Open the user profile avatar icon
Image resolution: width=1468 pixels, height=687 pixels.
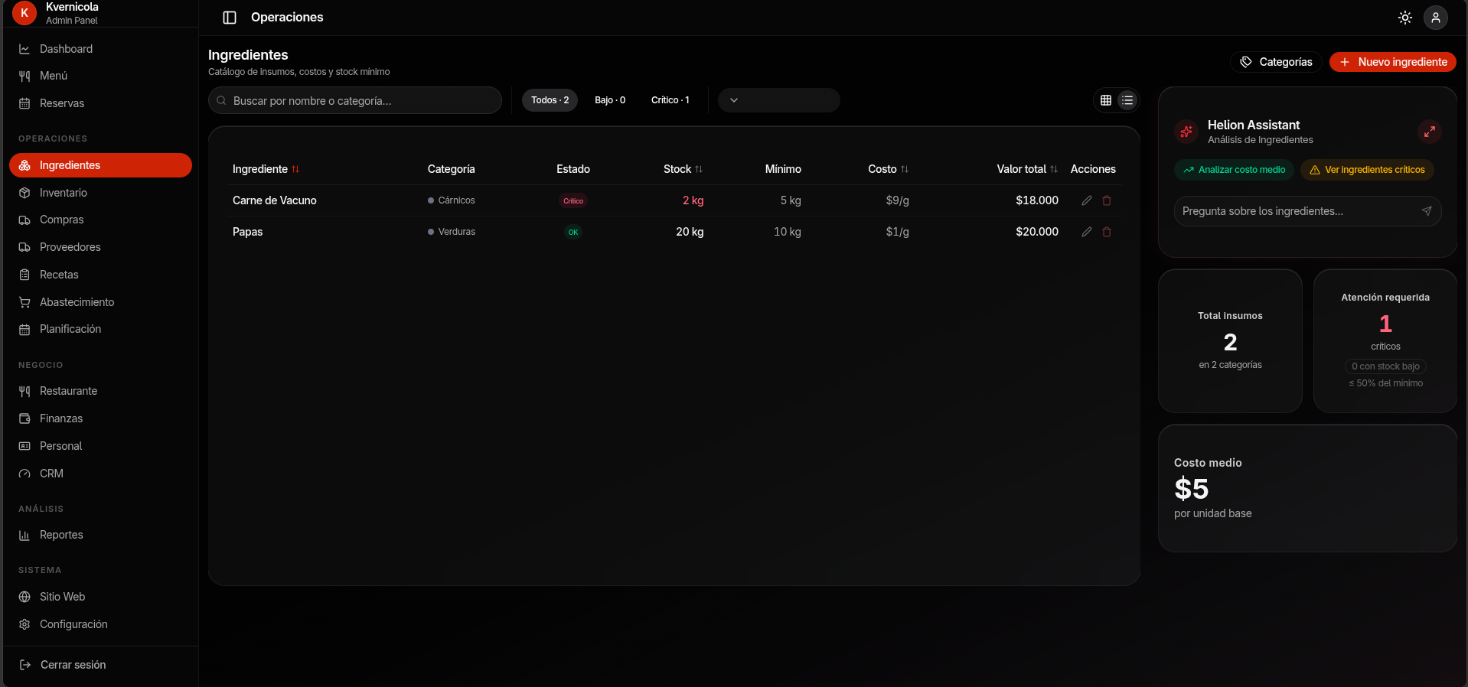pyautogui.click(x=1435, y=18)
